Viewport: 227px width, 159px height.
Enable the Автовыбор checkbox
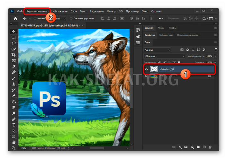(x=35, y=18)
